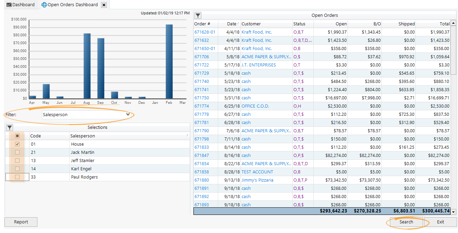Toggle the select-all checkbox in Selections header
The width and height of the screenshot is (458, 233).
tap(17, 136)
